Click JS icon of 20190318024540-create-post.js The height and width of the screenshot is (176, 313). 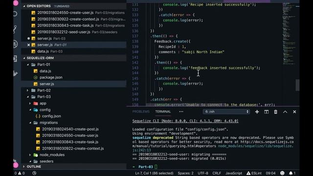(x=38, y=129)
